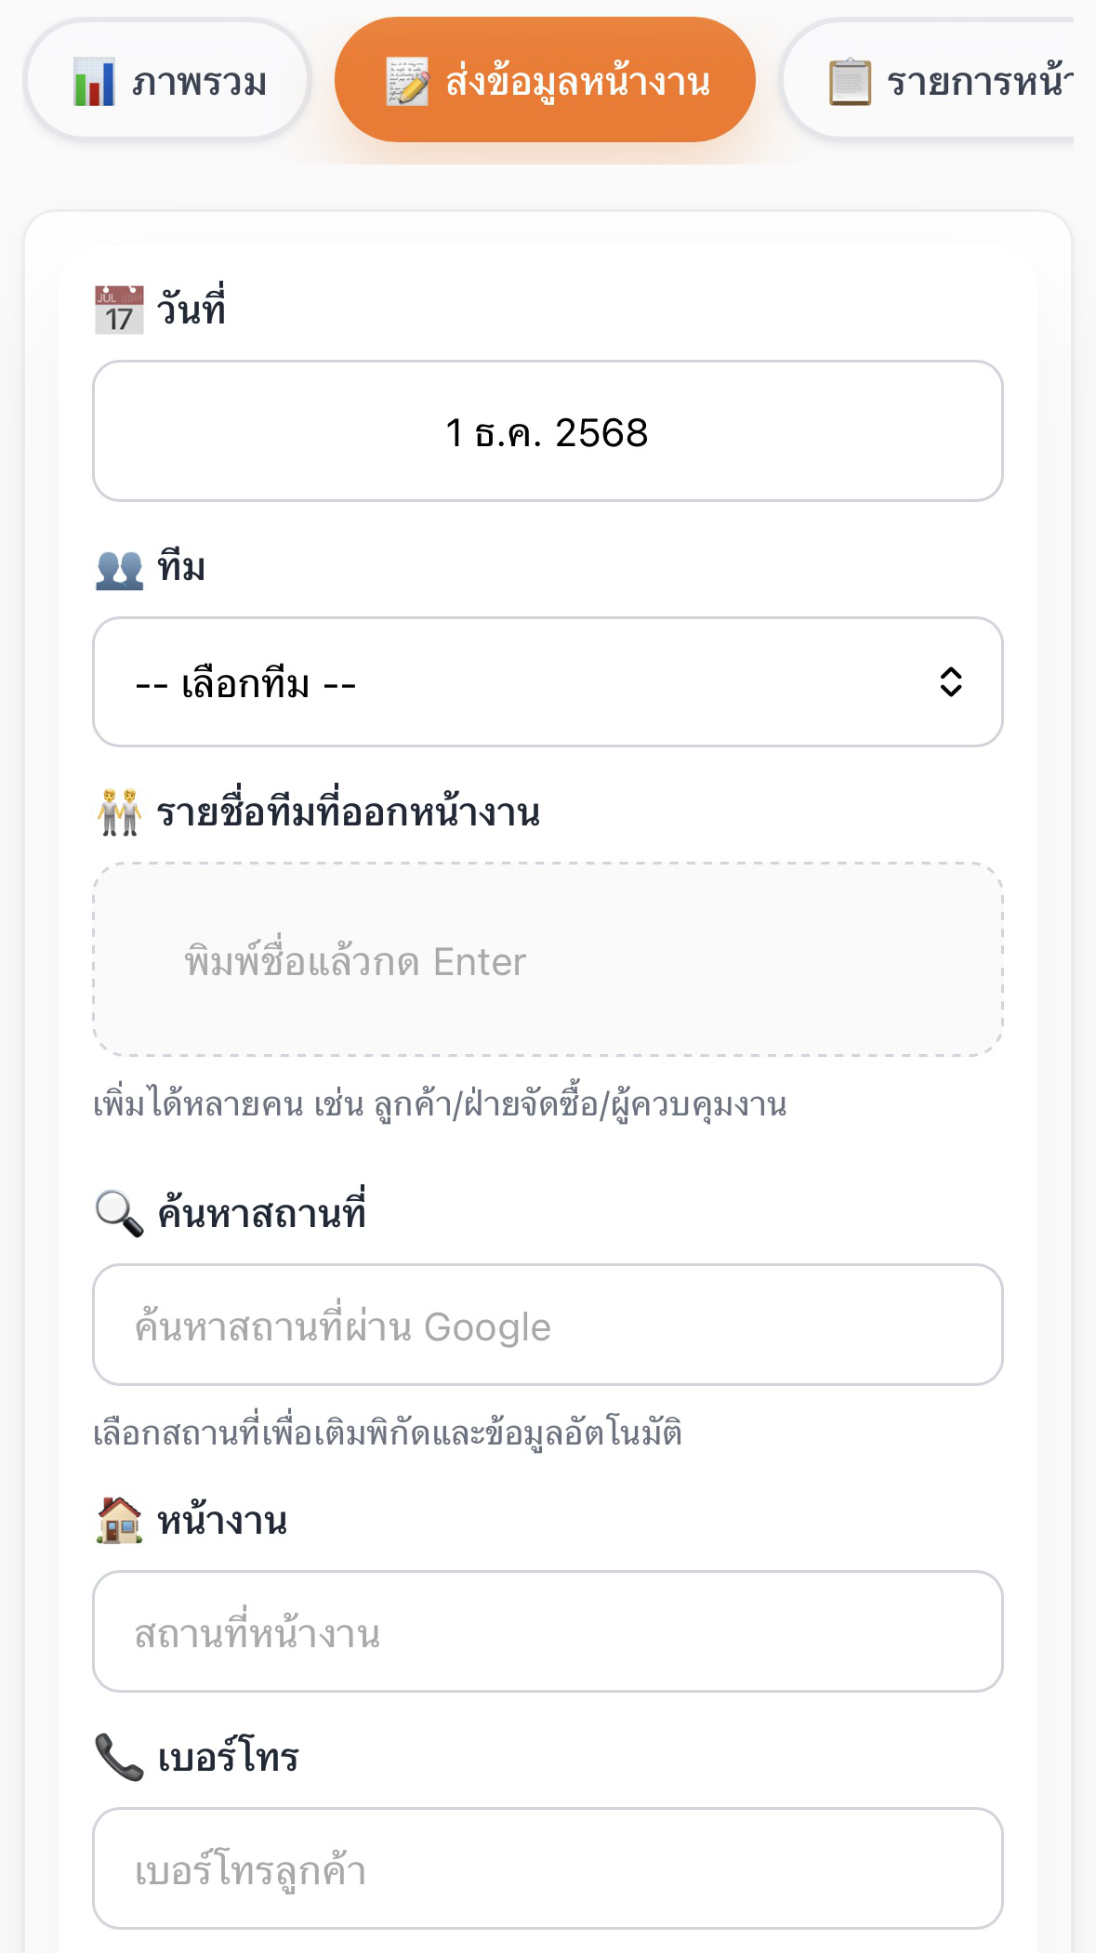This screenshot has height=1953, width=1096.
Task: Click the memo pencil icon on ส่งข้อมูลหน้างาน tab
Action: point(407,82)
